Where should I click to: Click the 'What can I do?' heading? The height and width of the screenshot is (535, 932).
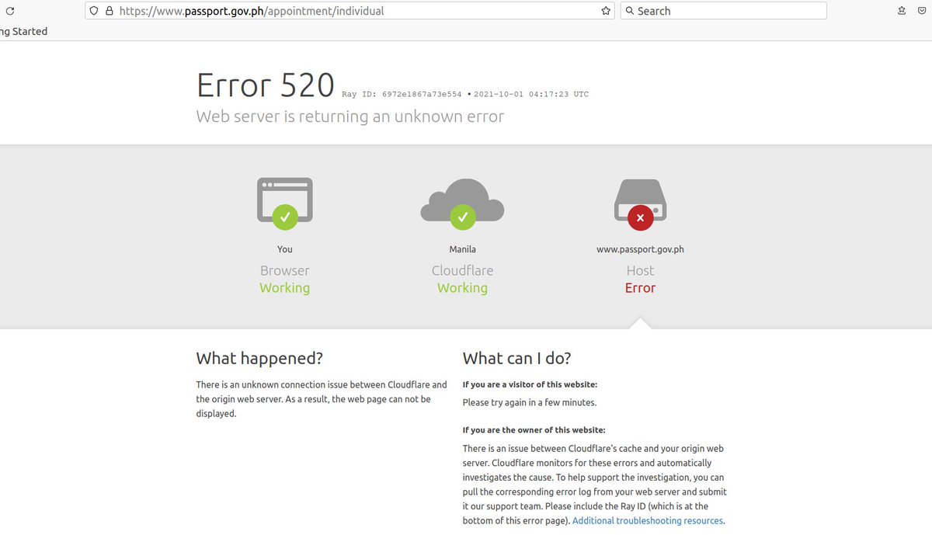tap(516, 358)
